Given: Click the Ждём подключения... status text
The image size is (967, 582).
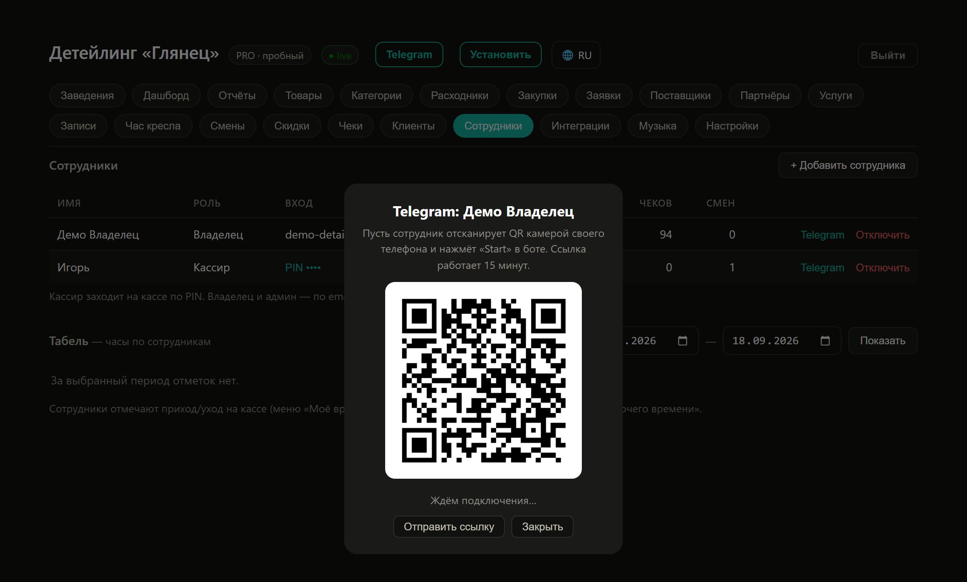Looking at the screenshot, I should pyautogui.click(x=483, y=501).
